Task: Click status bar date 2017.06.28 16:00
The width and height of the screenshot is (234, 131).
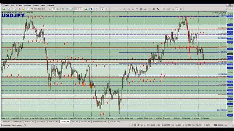Action: (153, 125)
